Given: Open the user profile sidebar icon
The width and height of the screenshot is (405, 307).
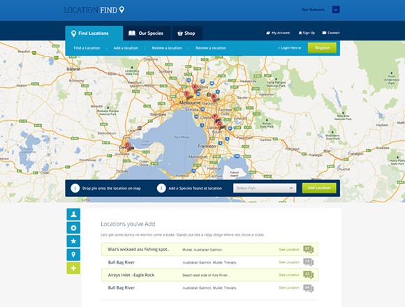Looking at the screenshot, I should pos(73,214).
